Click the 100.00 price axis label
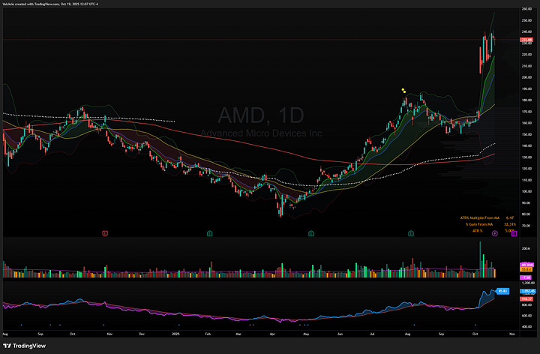 pyautogui.click(x=527, y=191)
